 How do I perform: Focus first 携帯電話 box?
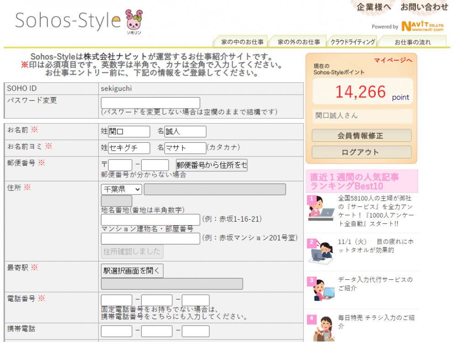coord(117,331)
